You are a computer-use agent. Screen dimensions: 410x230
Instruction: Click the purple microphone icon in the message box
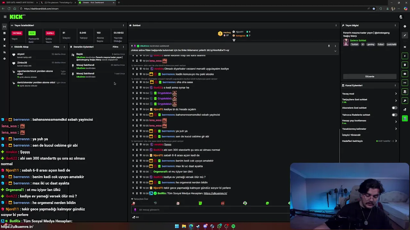135,210
